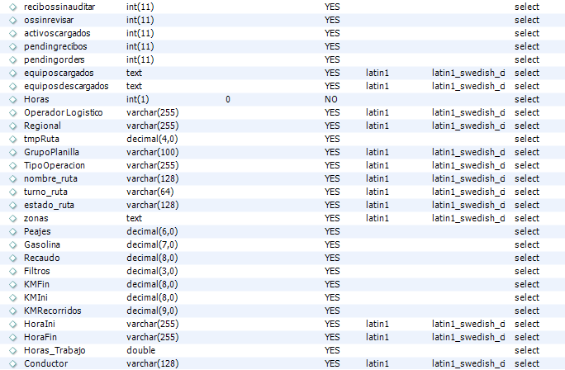Click the diamond icon beside pendingorders
This screenshot has width=565, height=370.
(x=13, y=59)
